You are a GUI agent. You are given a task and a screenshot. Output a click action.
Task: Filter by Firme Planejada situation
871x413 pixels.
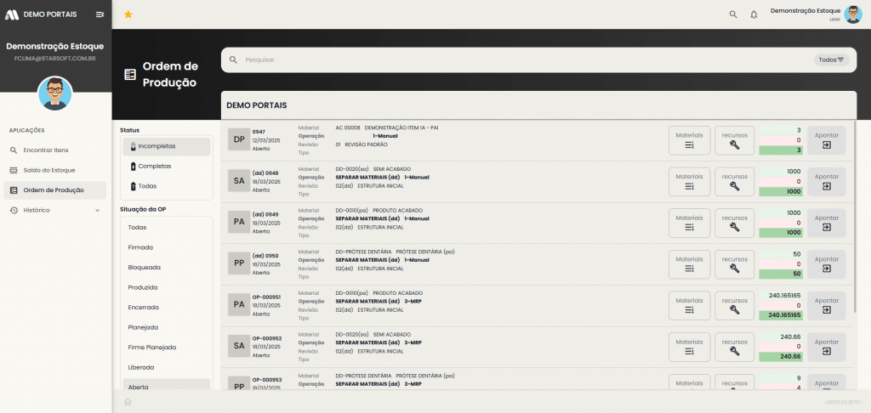coord(167,348)
